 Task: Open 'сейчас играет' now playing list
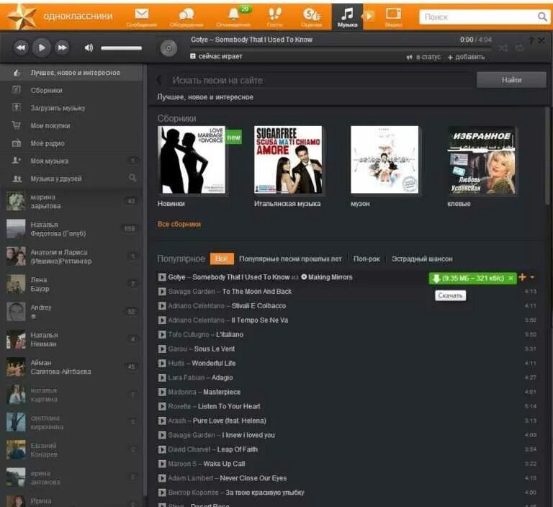click(216, 56)
